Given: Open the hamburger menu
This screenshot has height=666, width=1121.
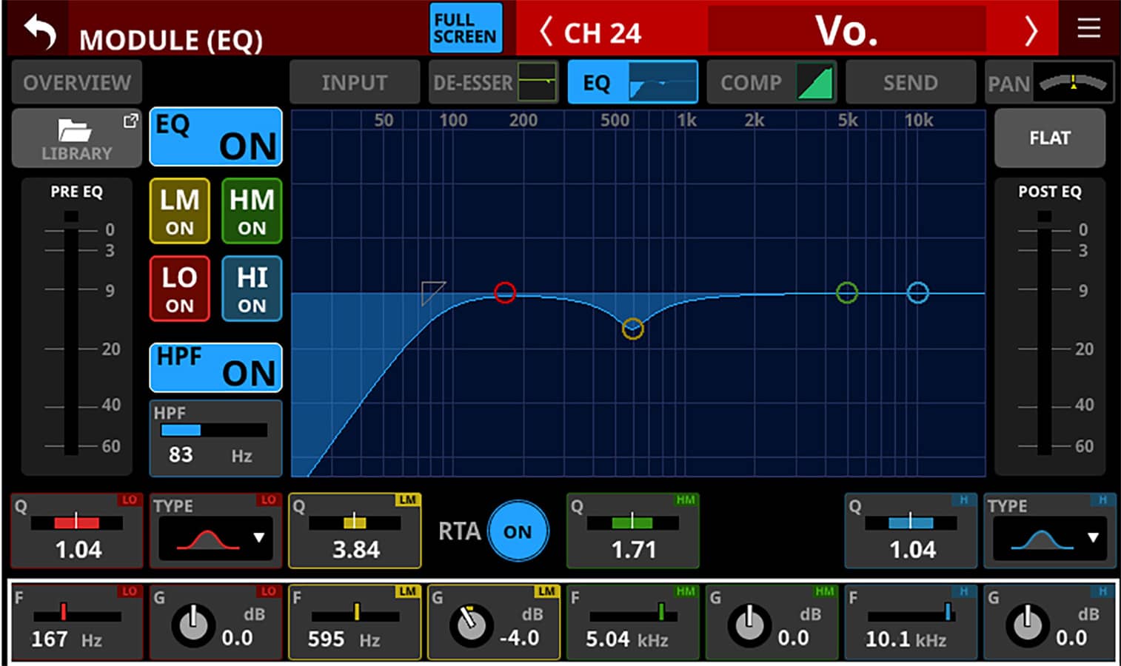Looking at the screenshot, I should coord(1088,29).
